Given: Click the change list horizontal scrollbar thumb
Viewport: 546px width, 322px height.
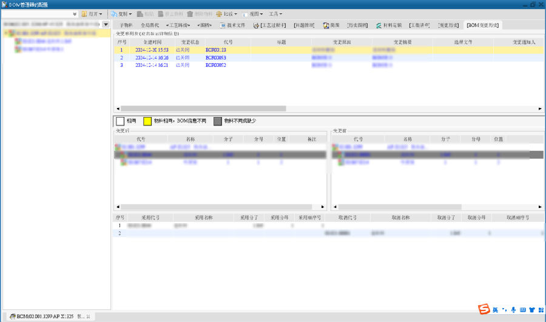Looking at the screenshot, I should click(203, 109).
